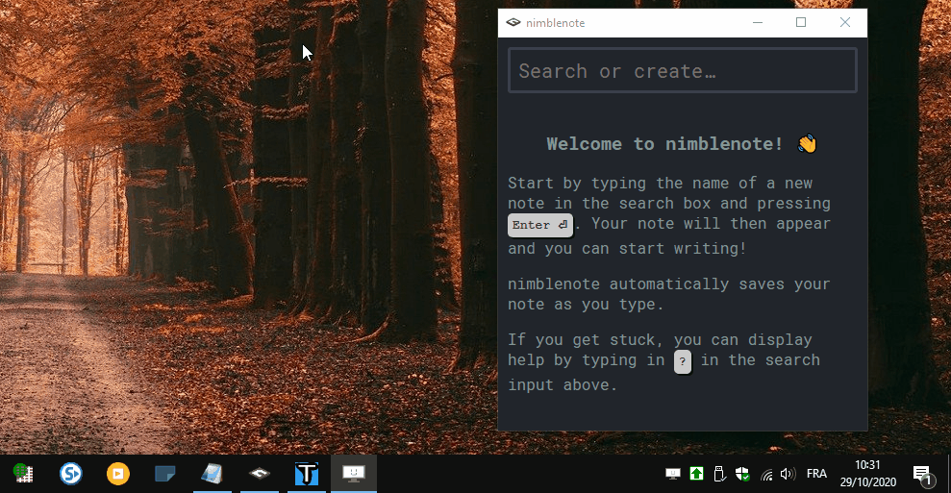This screenshot has width=951, height=493.
Task: Minimize the nimblenote window
Action: point(758,22)
